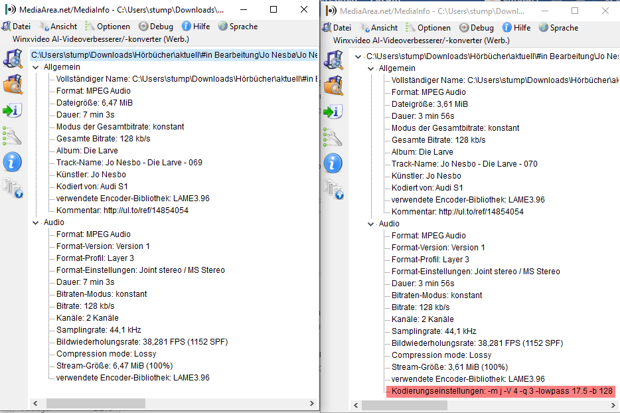Click Winxvideo AI ad link in right window
The height and width of the screenshot is (413, 620).
(422, 41)
